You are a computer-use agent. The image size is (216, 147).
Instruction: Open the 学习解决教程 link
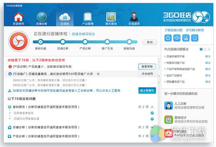(x=195, y=30)
